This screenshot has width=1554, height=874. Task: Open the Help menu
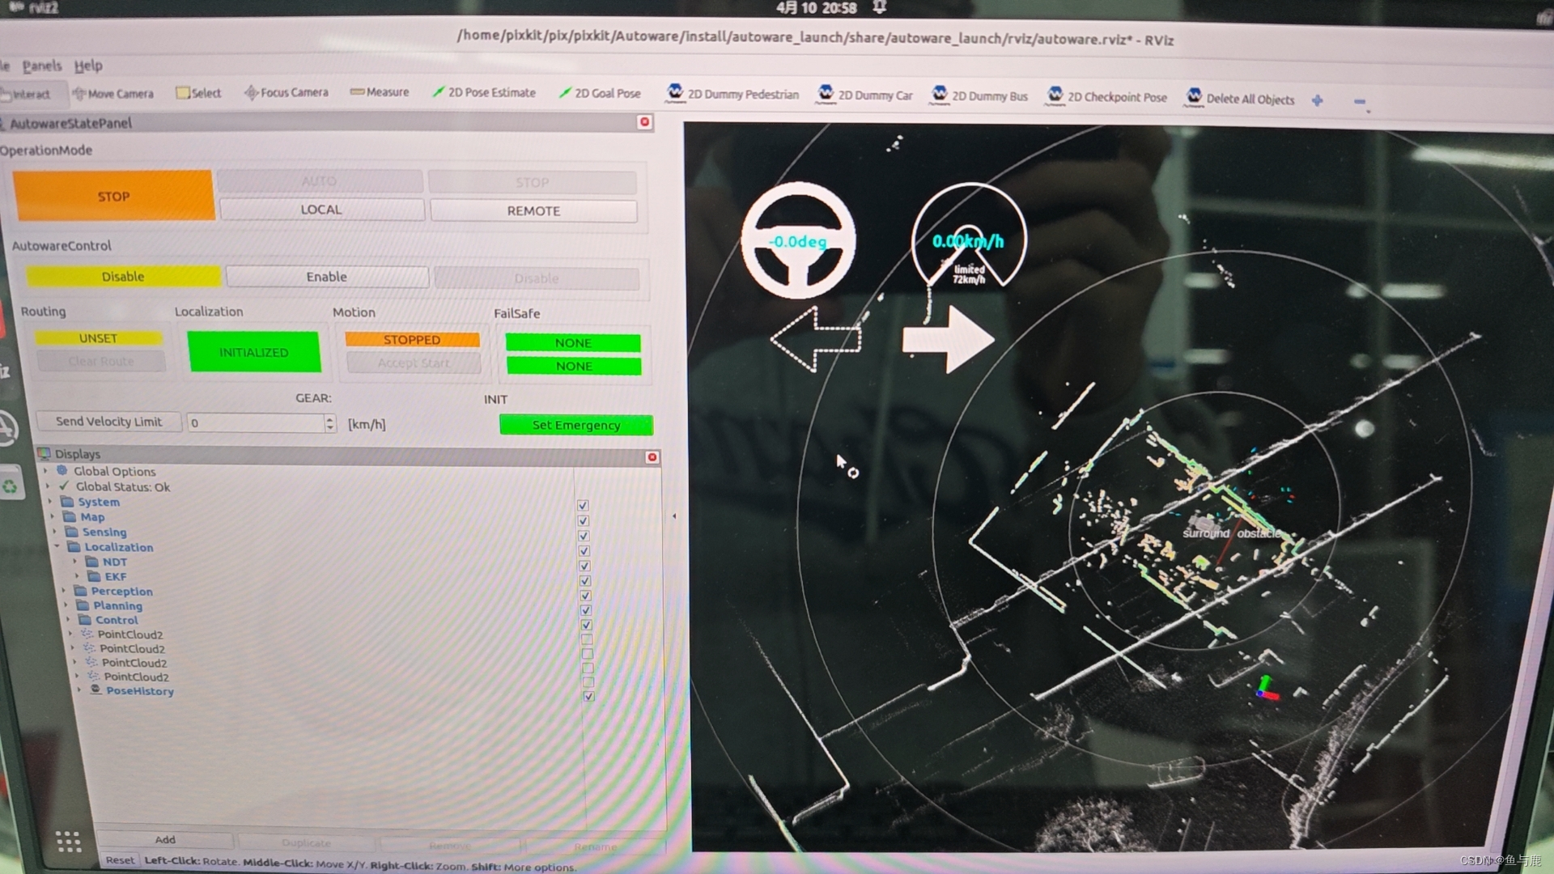click(x=88, y=66)
